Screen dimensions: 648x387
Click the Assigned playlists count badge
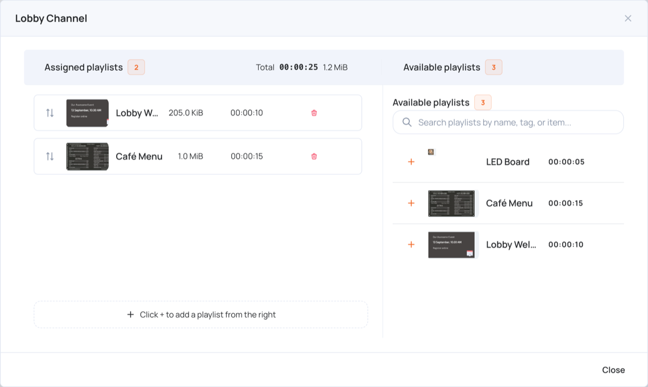136,67
